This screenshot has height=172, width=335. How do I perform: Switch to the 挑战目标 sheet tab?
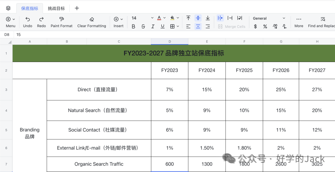[56, 9]
